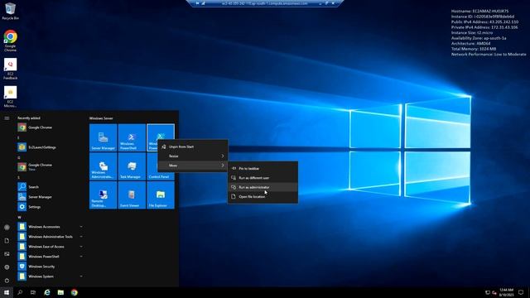The image size is (530, 298).
Task: Open Windows Administrative Tools tile
Action: [x=103, y=166]
